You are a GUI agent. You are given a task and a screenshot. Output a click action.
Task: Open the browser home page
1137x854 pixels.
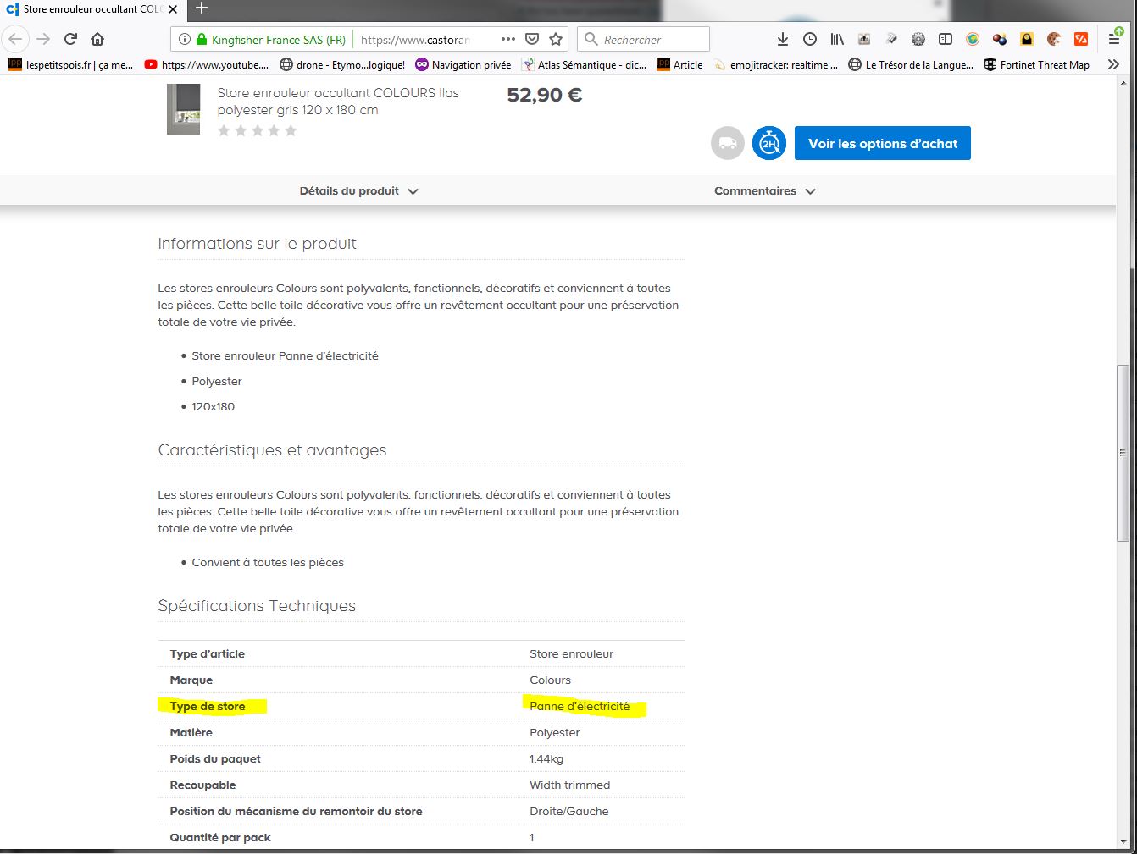tap(97, 39)
